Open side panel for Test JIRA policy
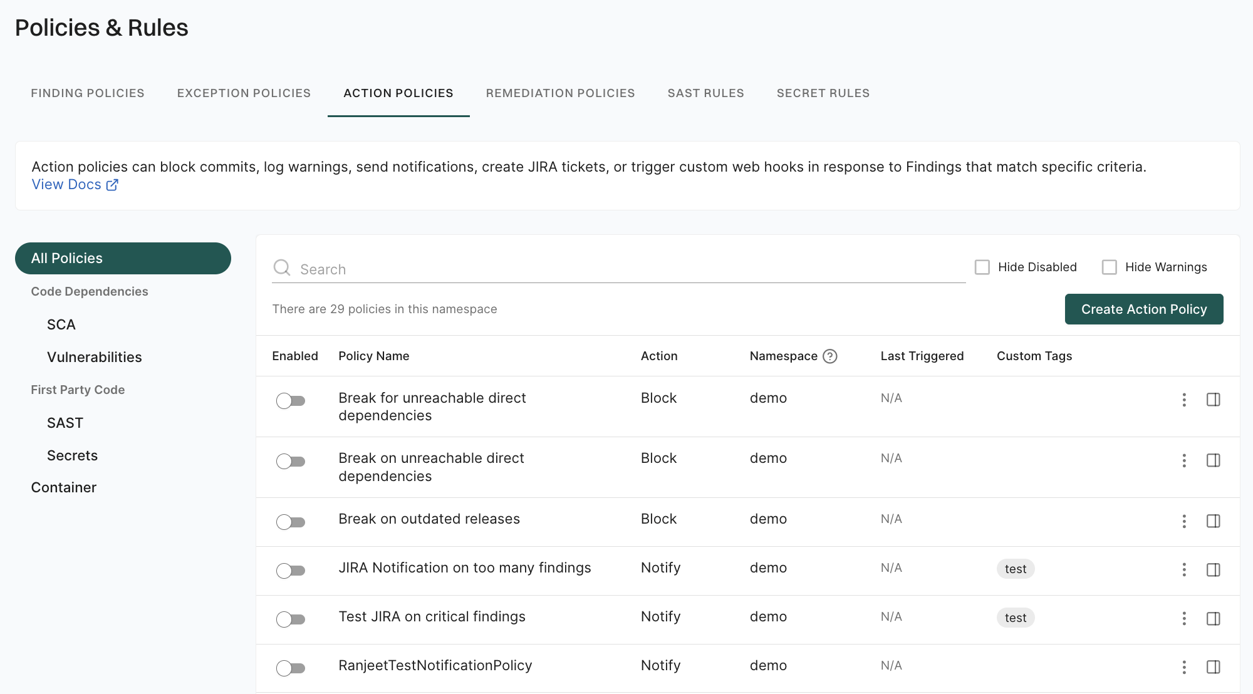 click(1213, 619)
